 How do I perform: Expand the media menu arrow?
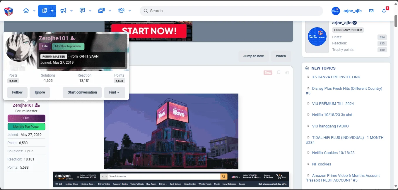pyautogui.click(x=110, y=11)
